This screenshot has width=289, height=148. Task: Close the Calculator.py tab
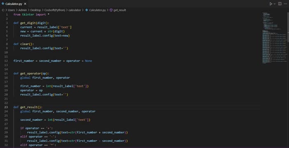click(x=25, y=4)
